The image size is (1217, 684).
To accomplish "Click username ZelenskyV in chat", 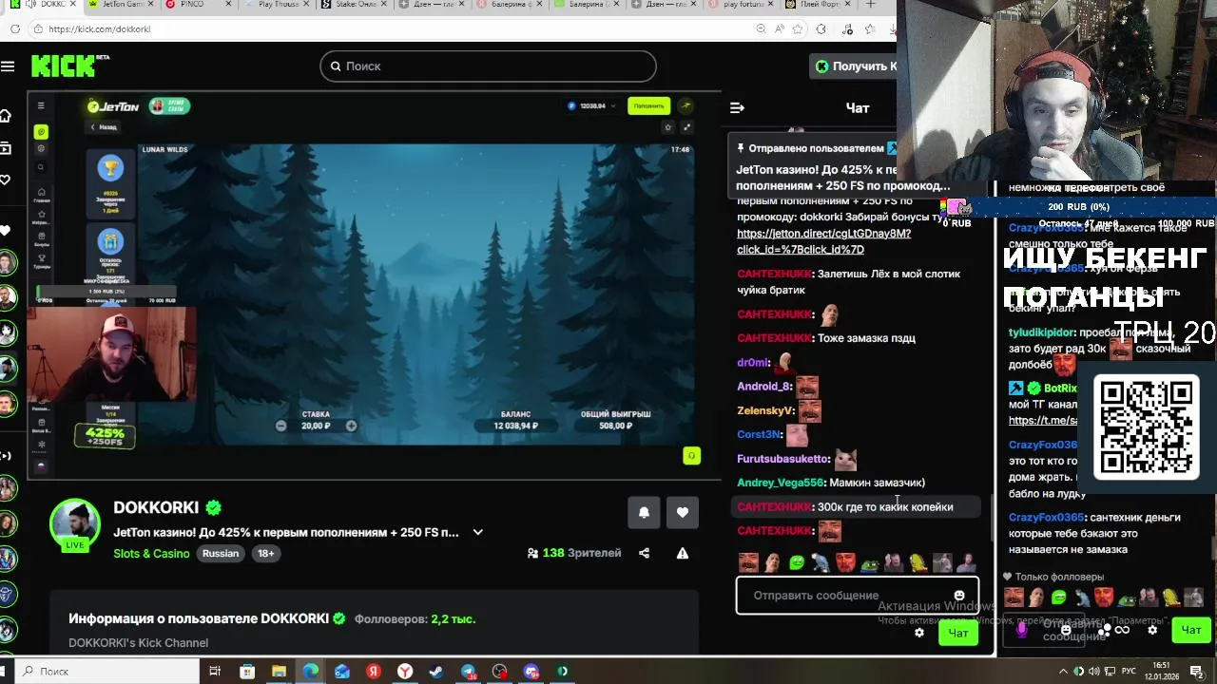I will click(x=764, y=410).
